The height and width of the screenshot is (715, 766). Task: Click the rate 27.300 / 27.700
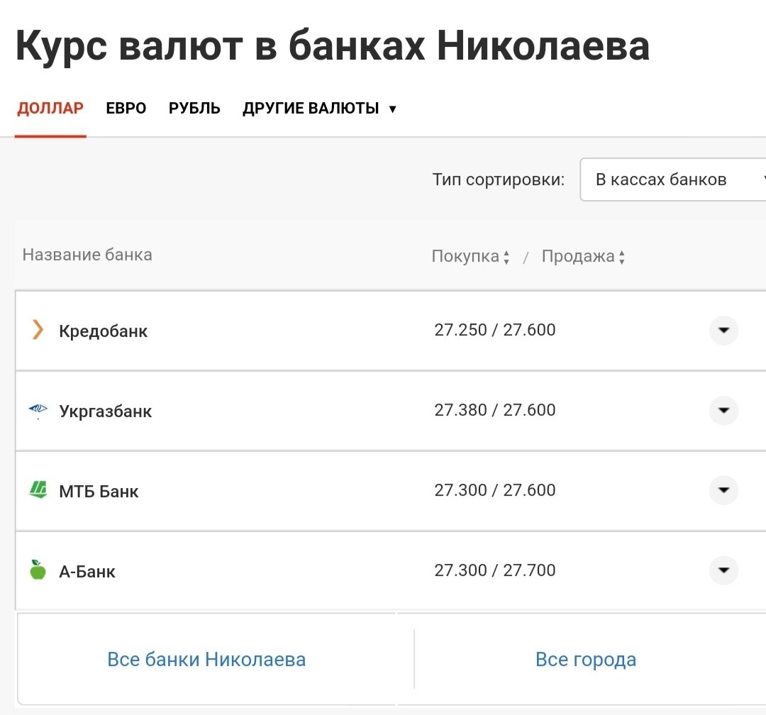[x=495, y=570]
